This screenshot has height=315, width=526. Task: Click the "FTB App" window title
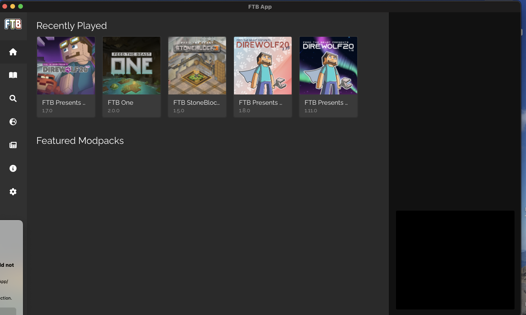pos(260,7)
